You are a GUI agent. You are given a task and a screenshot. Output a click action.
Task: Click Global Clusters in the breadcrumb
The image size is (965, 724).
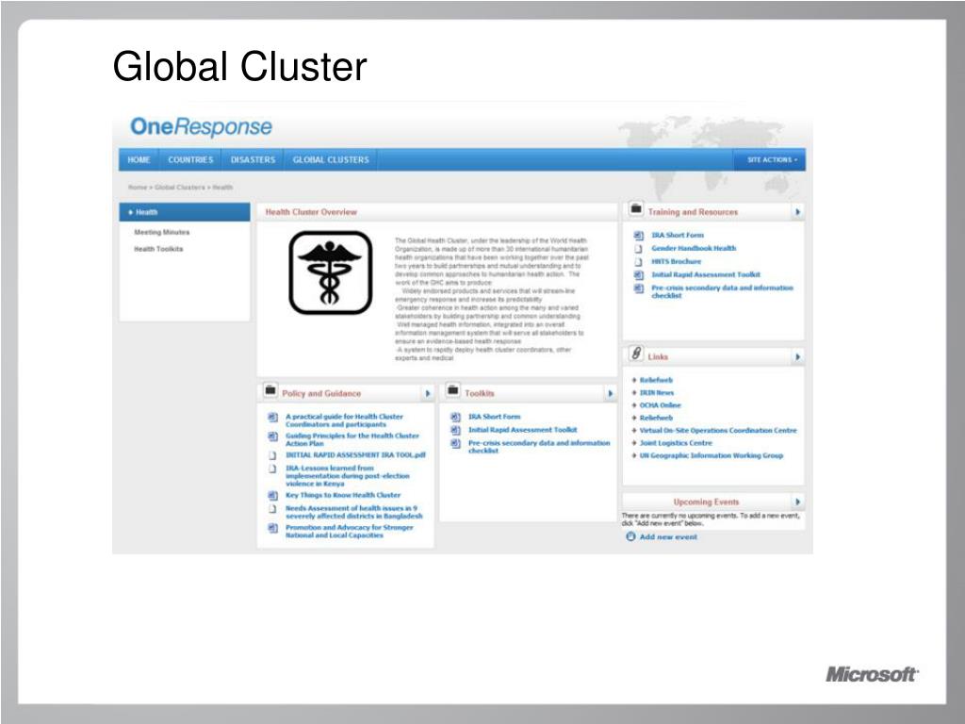coord(180,188)
